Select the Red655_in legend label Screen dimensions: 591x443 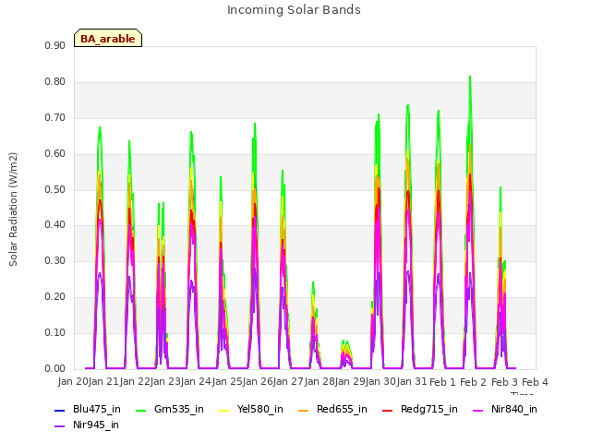(342, 409)
